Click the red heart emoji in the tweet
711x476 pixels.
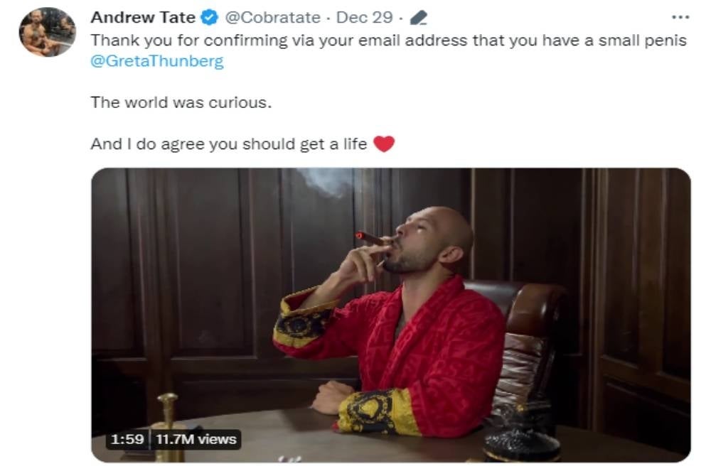coord(384,144)
